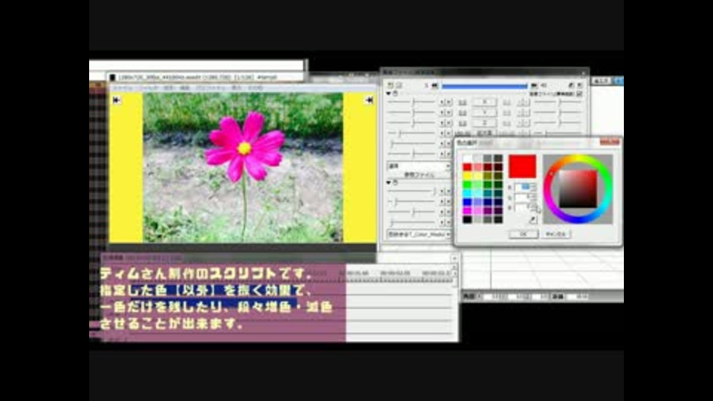Select the teal palette swatch
This screenshot has width=713, height=401.
[488, 193]
